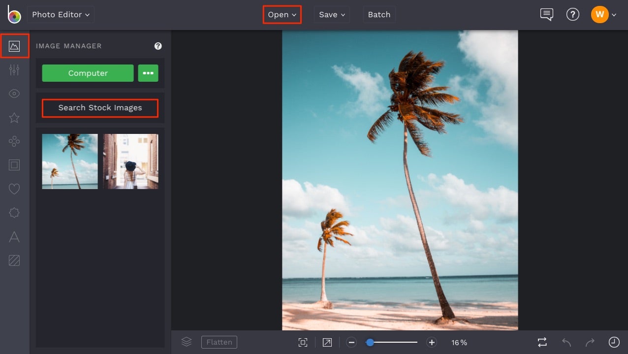The width and height of the screenshot is (628, 354).
Task: Click the green Computer upload button
Action: 88,73
